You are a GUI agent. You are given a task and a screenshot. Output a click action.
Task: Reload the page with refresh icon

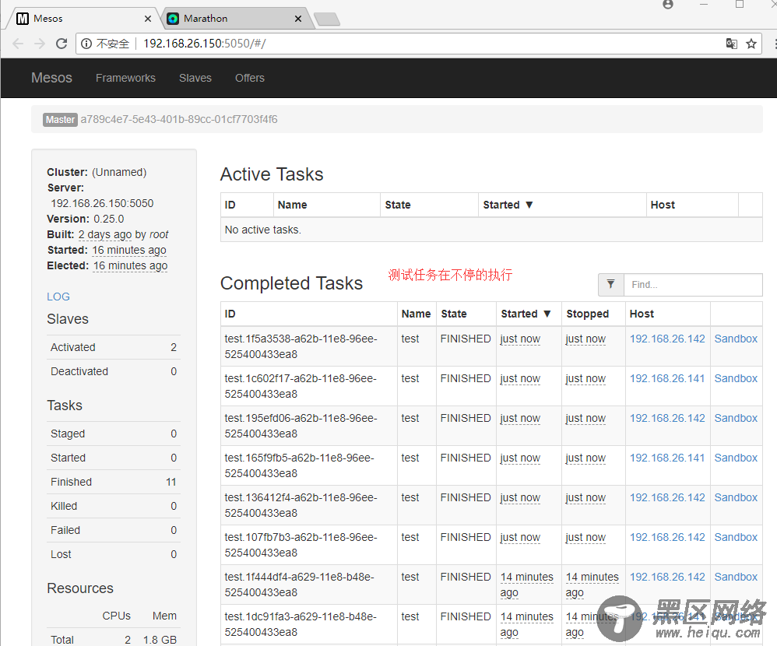[x=62, y=44]
